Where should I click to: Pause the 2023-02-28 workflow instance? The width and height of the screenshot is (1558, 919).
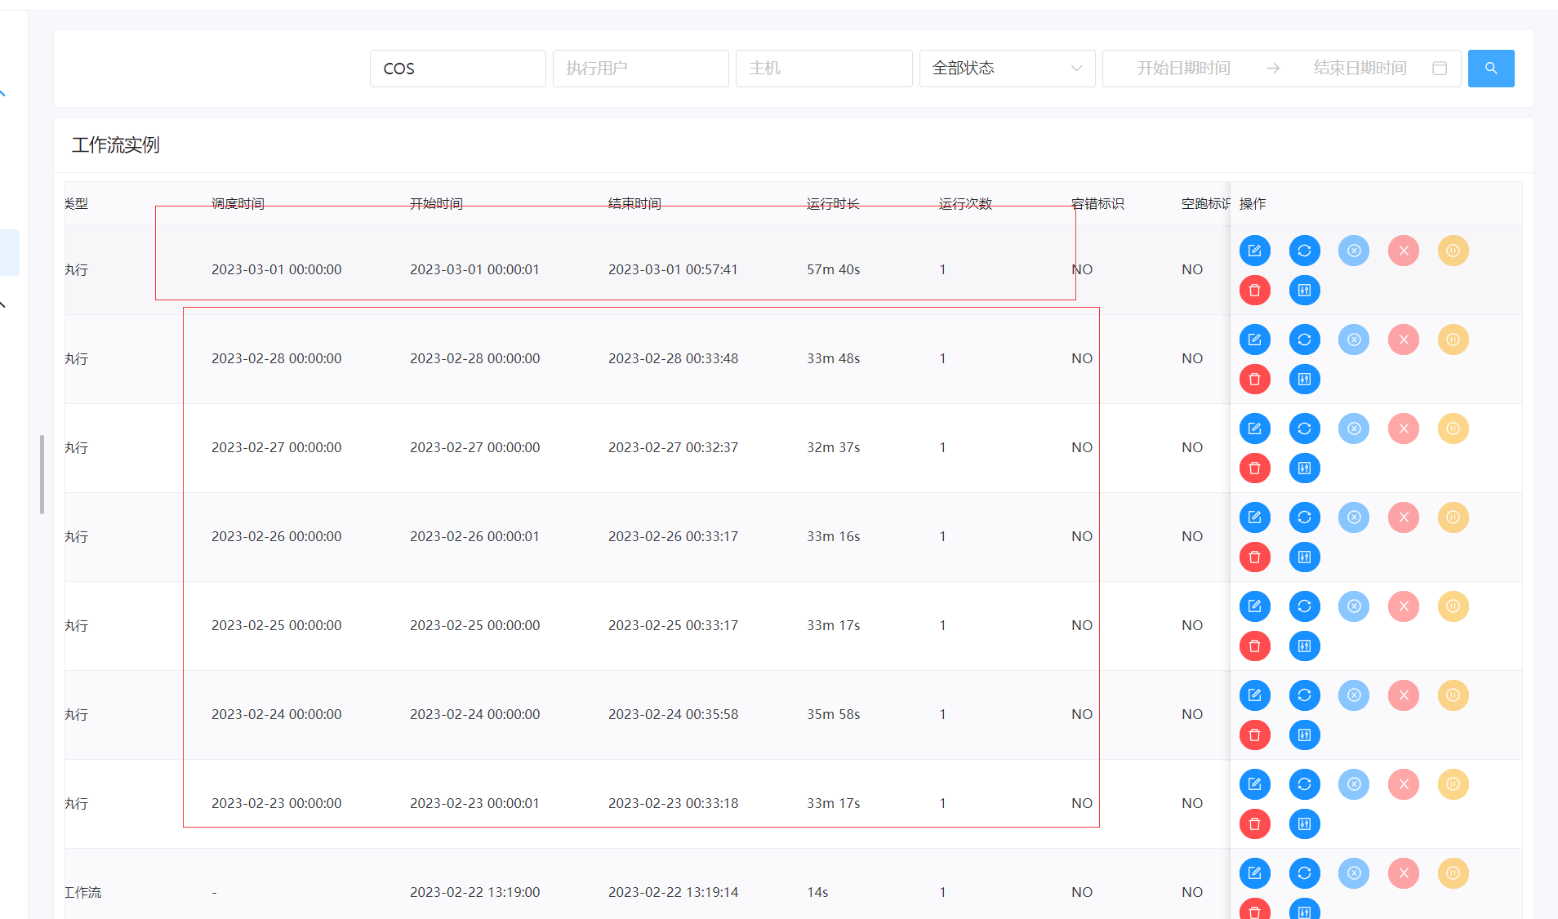1453,340
